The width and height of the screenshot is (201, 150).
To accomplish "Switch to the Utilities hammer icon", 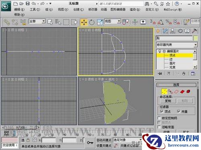I will tap(194, 31).
